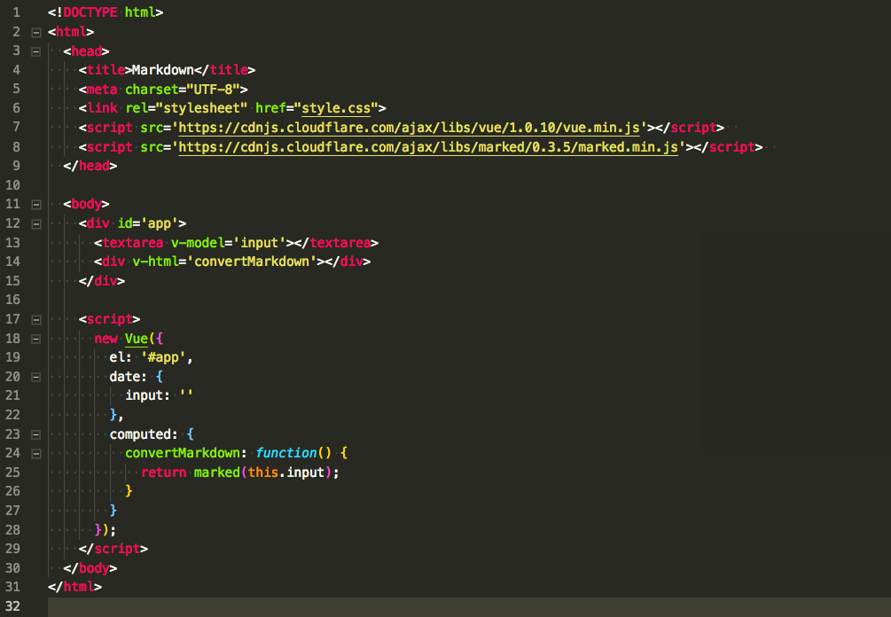This screenshot has width=891, height=617.
Task: Click the '#app' string on line 19
Action: coord(164,357)
